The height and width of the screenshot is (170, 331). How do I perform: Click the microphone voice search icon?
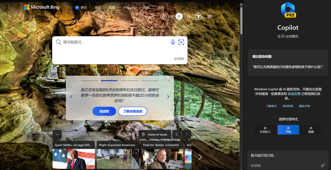coord(173,42)
